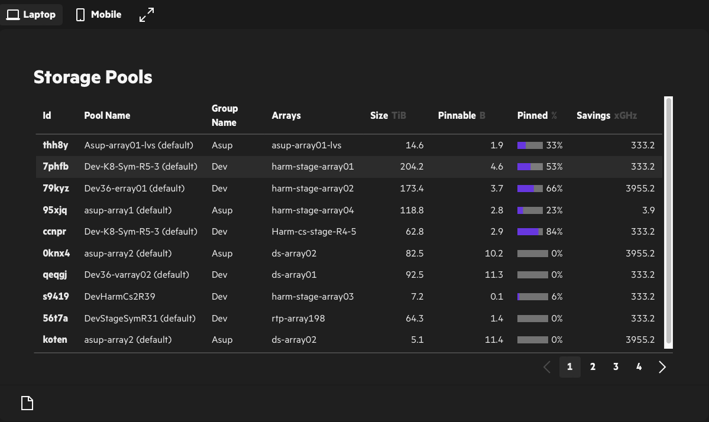Select row id koten
Image resolution: width=709 pixels, height=422 pixels.
pos(55,339)
